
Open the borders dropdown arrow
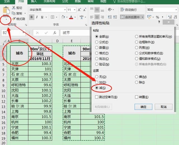pyautogui.click(x=56, y=17)
